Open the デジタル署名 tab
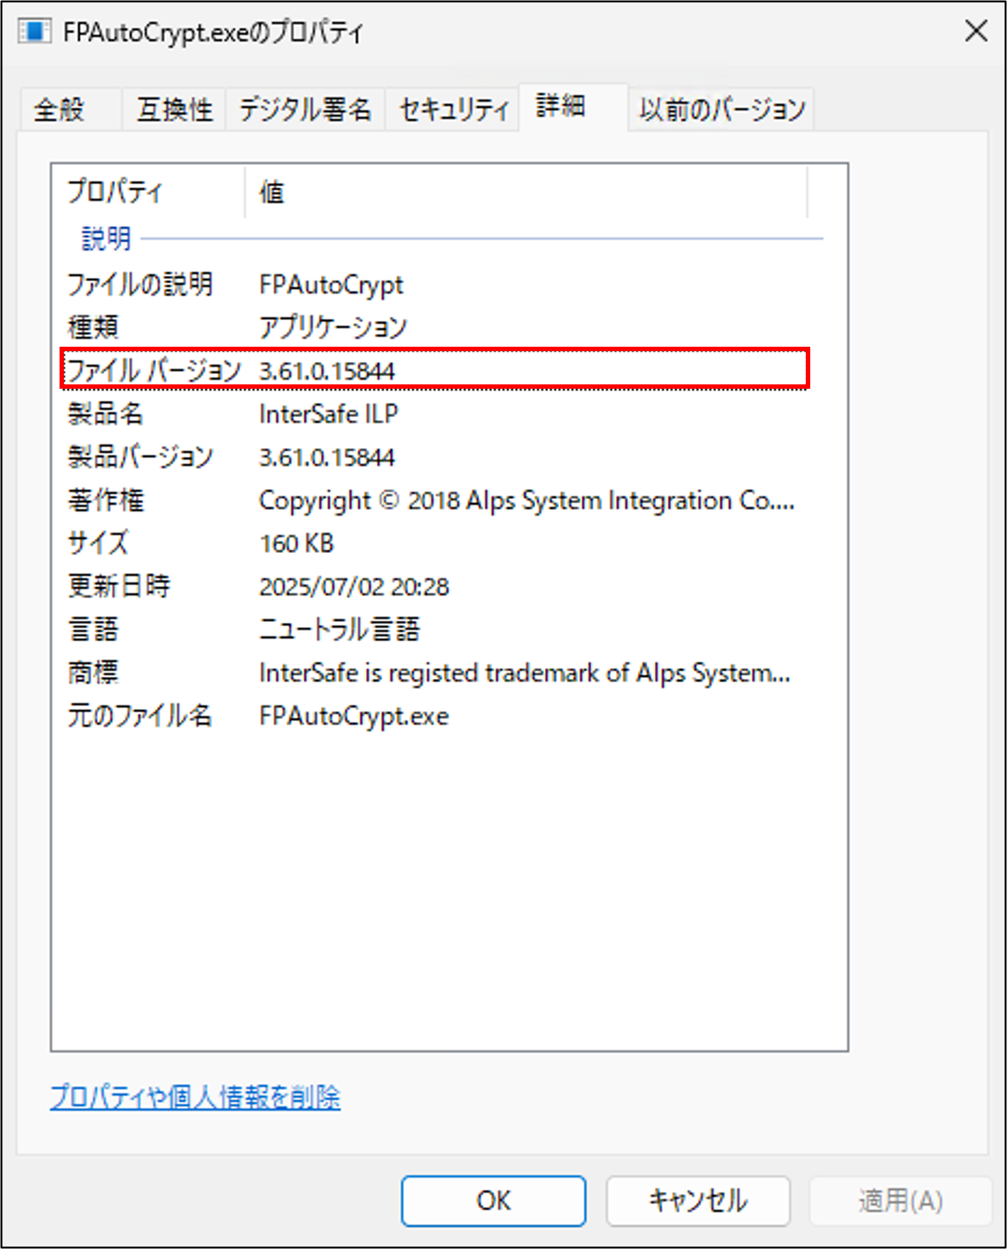The width and height of the screenshot is (1007, 1249). click(305, 108)
